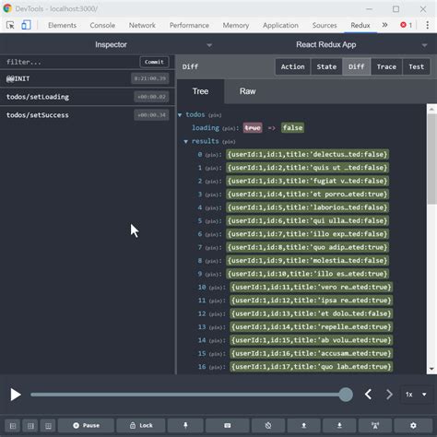
Task: Pin the loading value
Action: point(229,128)
